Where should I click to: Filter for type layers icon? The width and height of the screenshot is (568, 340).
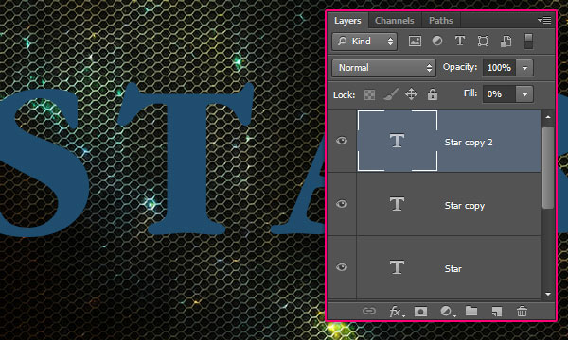[x=460, y=41]
